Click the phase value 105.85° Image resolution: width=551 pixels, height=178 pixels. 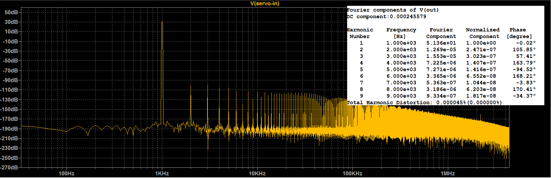(524, 50)
